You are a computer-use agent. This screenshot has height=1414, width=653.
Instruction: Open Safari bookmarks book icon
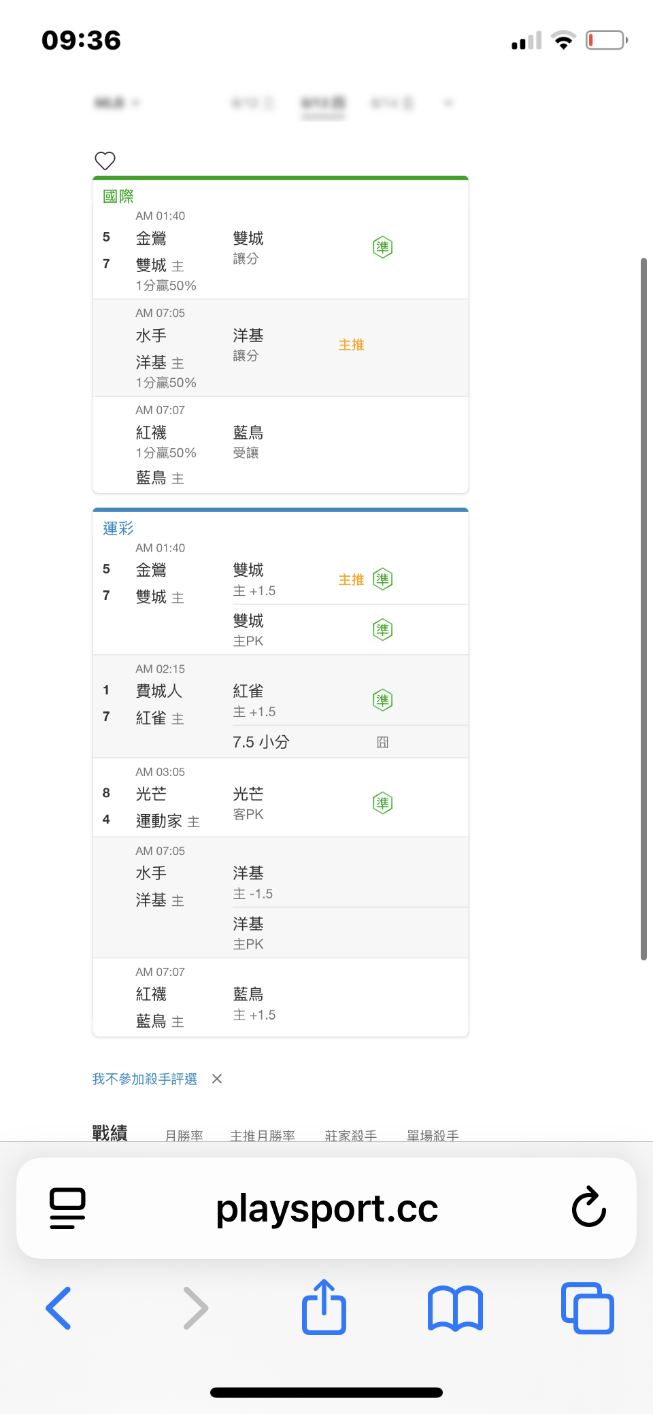455,1307
